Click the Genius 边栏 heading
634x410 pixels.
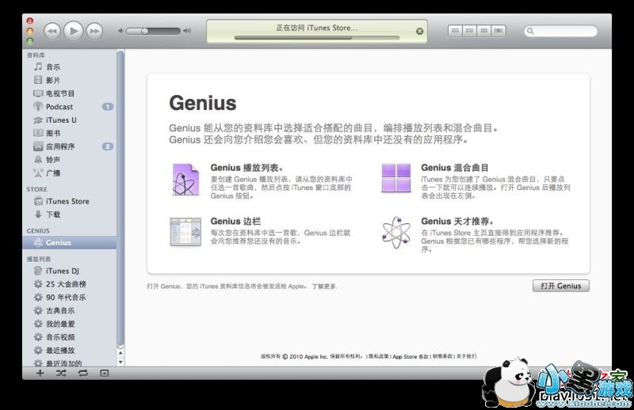pyautogui.click(x=235, y=222)
